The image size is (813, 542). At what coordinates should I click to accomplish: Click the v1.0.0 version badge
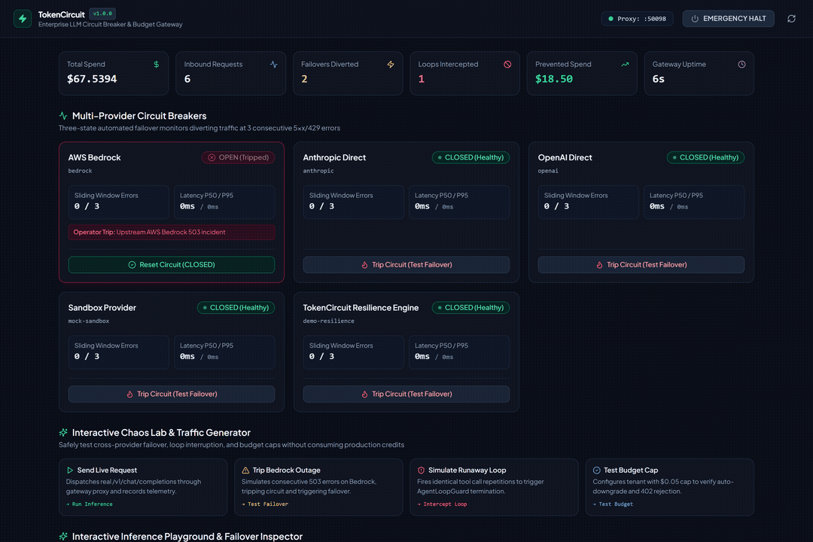pyautogui.click(x=102, y=14)
